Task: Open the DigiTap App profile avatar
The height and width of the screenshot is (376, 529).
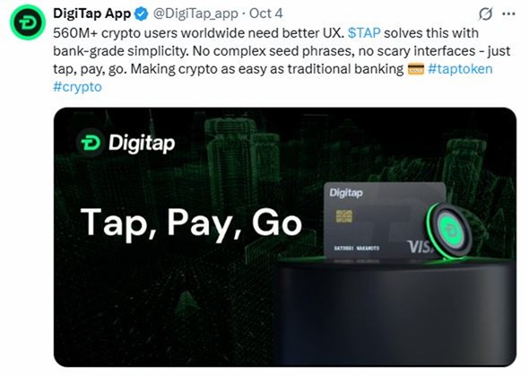Action: pos(27,22)
